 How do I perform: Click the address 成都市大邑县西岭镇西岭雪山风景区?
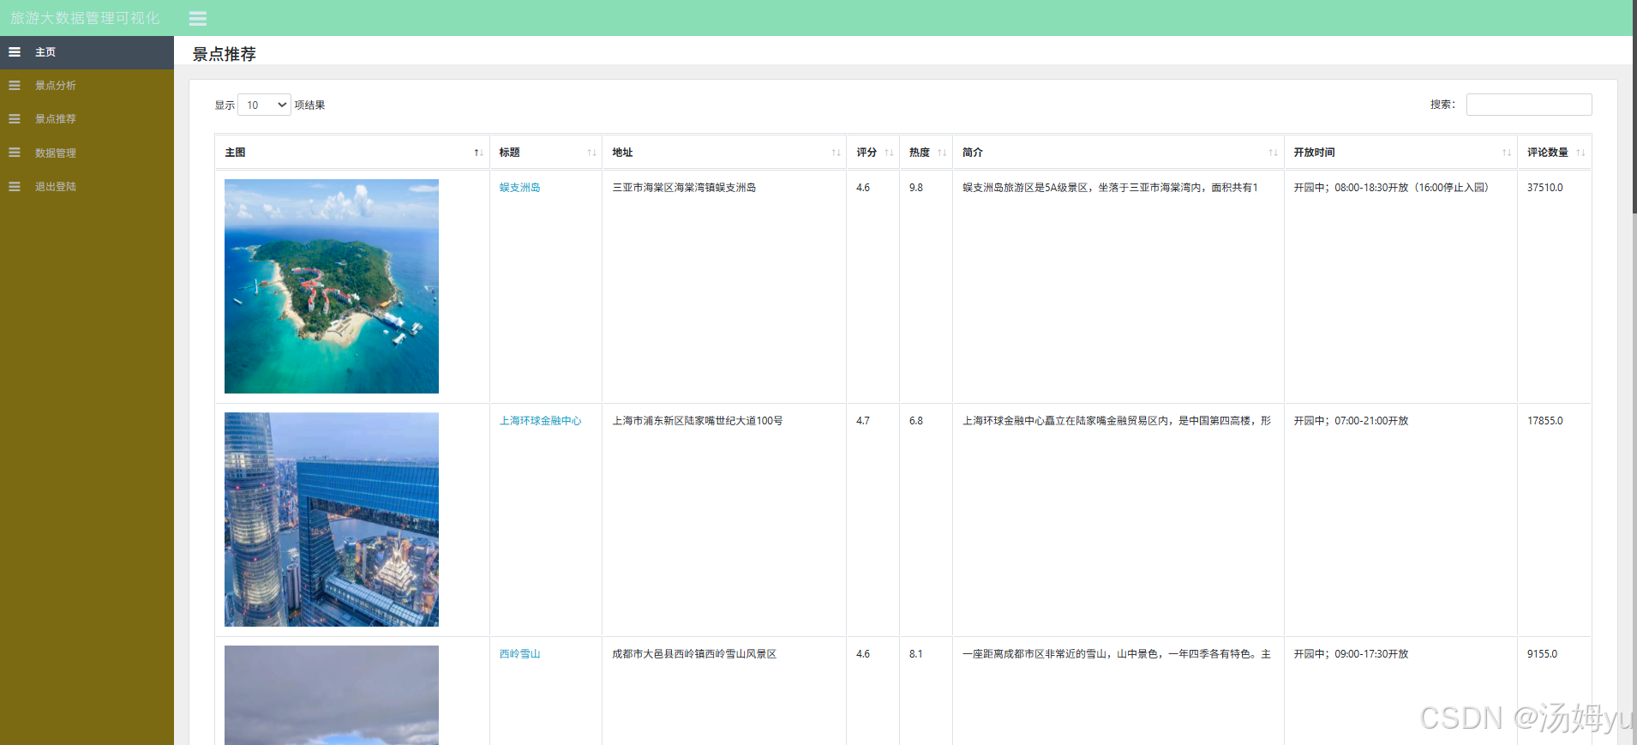coord(694,654)
